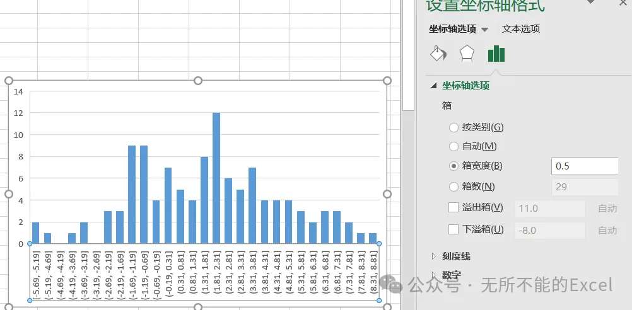Select the 自动(M) radio button
This screenshot has width=632, height=310.
pos(454,147)
